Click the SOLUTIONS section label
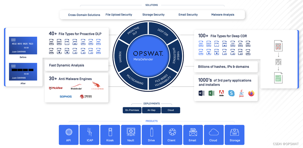The width and height of the screenshot is (303, 148). 151,5
